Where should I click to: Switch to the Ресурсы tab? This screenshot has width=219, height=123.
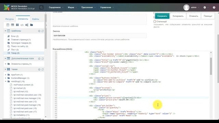coord(10,19)
